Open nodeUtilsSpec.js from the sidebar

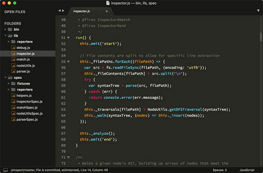[30, 113]
